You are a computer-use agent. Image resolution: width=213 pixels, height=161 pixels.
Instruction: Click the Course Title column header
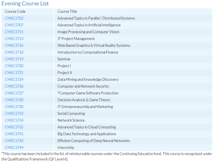[x=67, y=11]
